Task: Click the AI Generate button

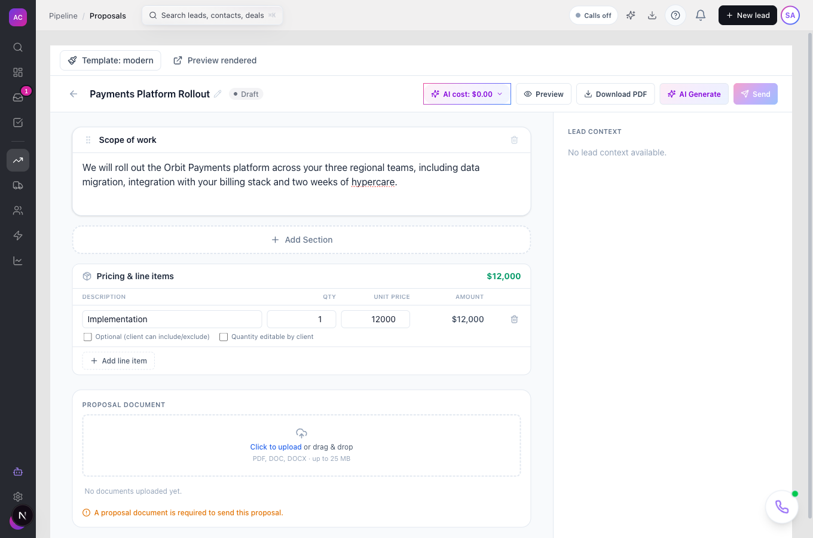Action: (694, 94)
